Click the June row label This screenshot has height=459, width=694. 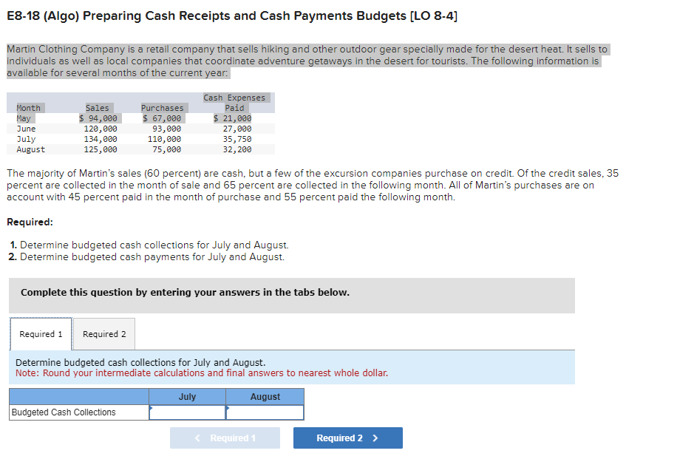pos(26,129)
